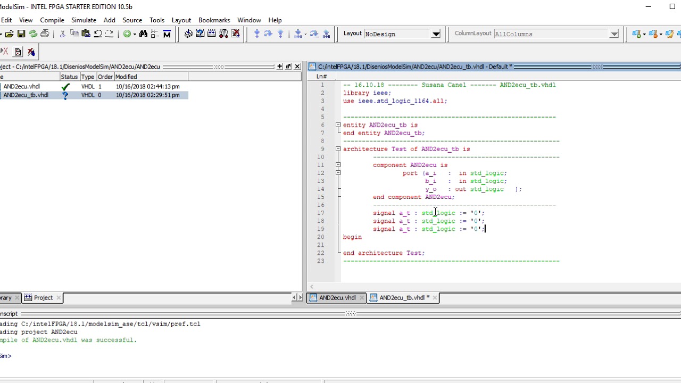Click the Project panel zoom plus button
Viewport: 681px width, 383px height.
click(279, 66)
